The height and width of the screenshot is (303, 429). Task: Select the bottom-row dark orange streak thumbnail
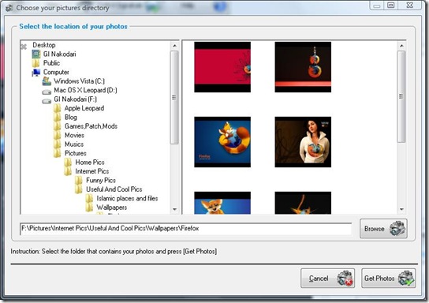click(303, 203)
